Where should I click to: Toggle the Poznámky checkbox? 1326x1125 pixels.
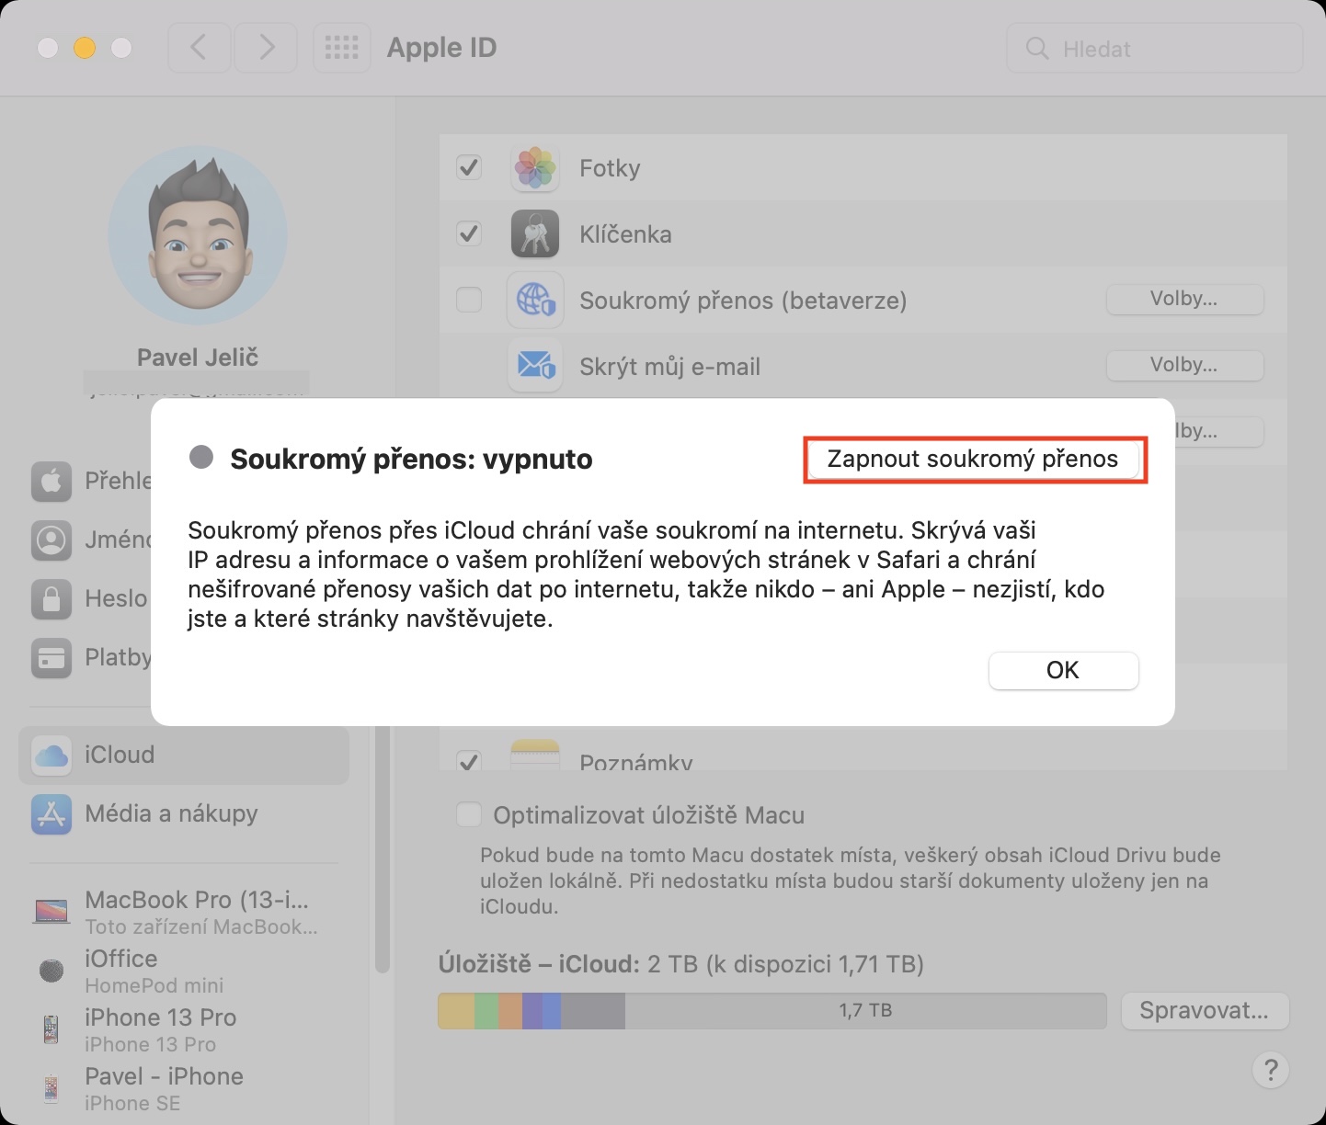click(469, 760)
